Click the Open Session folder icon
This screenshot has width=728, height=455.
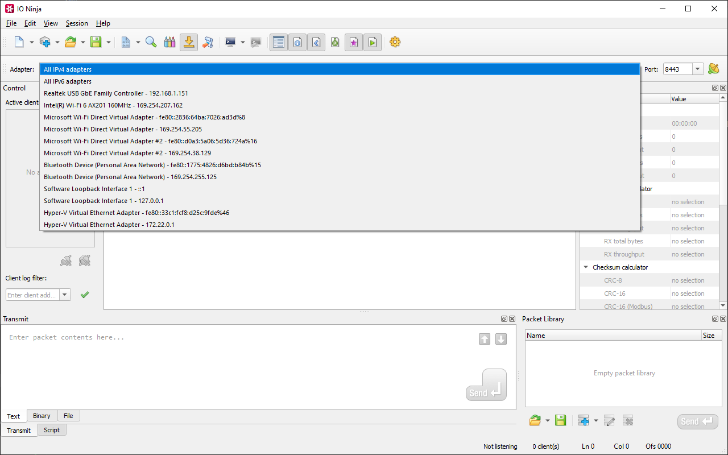(x=71, y=42)
